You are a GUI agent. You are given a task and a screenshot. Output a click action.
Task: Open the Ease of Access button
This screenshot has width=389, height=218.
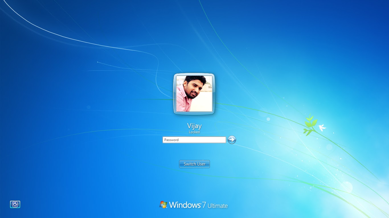tap(15, 204)
